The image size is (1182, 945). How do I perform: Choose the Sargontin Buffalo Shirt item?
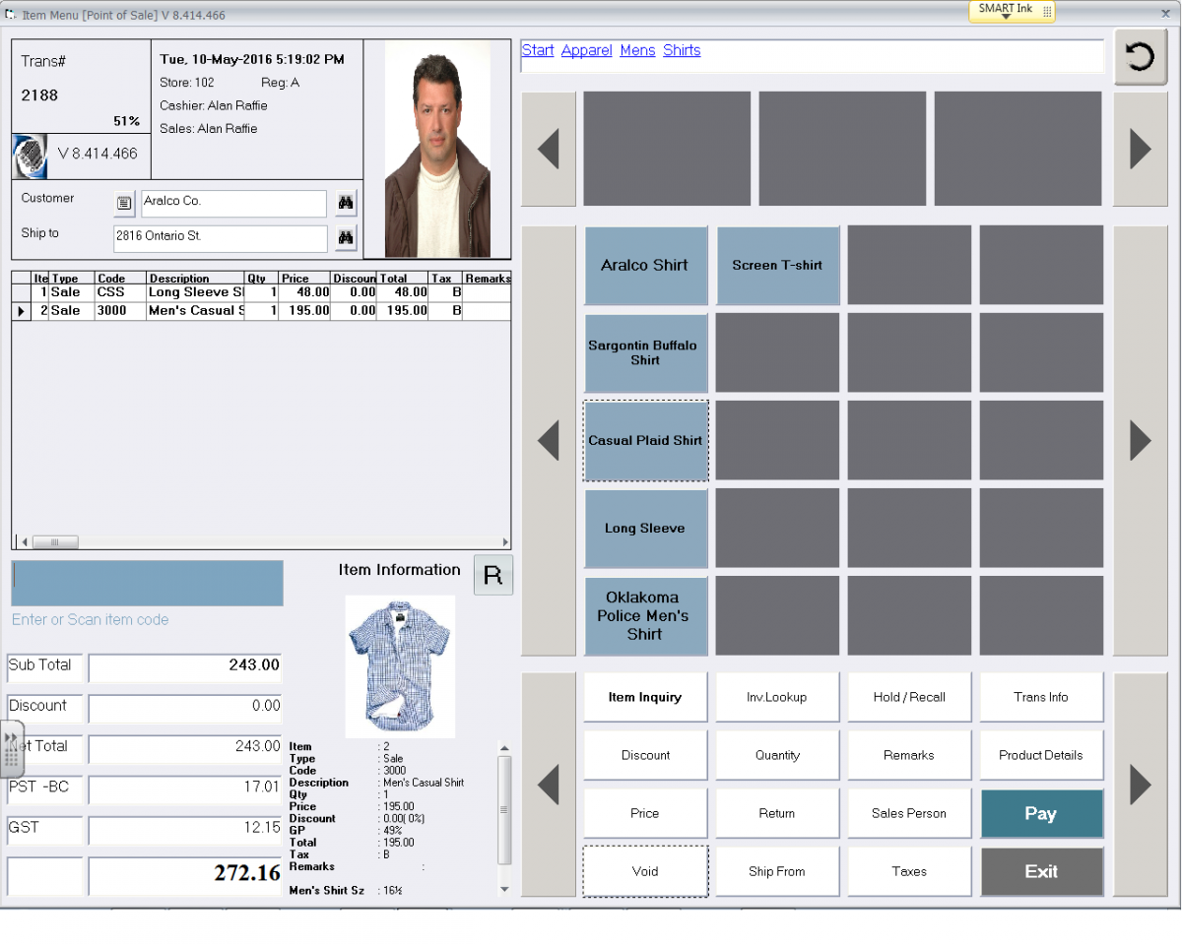pos(645,352)
